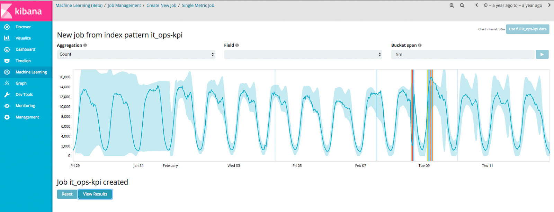
Task: Click the Chart interval: 30m label
Action: (492, 29)
